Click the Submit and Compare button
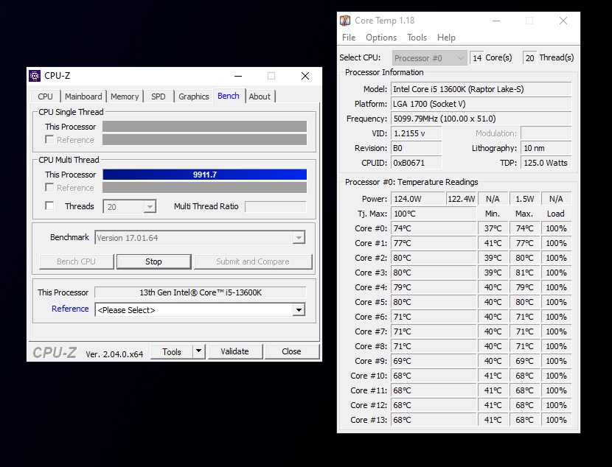The image size is (612, 467). click(x=253, y=261)
